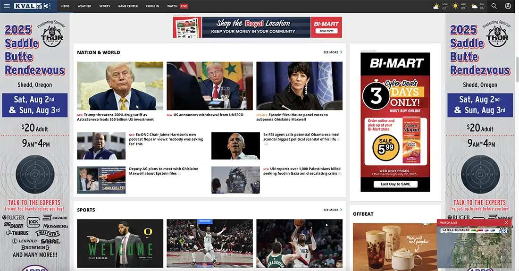Viewport: 519px width, 271px height.
Task: Click the LIVE red badge next to Watch
Action: (184, 6)
